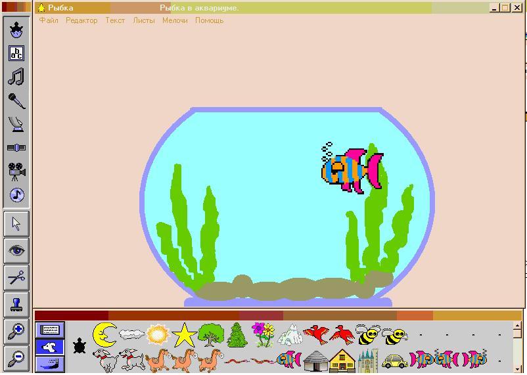Click the shapes panel scrollbar down arrow
The image size is (527, 375).
click(x=518, y=369)
